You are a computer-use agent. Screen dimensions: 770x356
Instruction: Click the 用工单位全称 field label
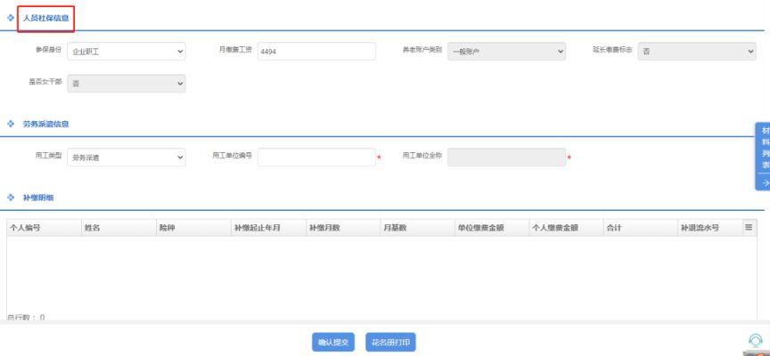click(x=422, y=156)
